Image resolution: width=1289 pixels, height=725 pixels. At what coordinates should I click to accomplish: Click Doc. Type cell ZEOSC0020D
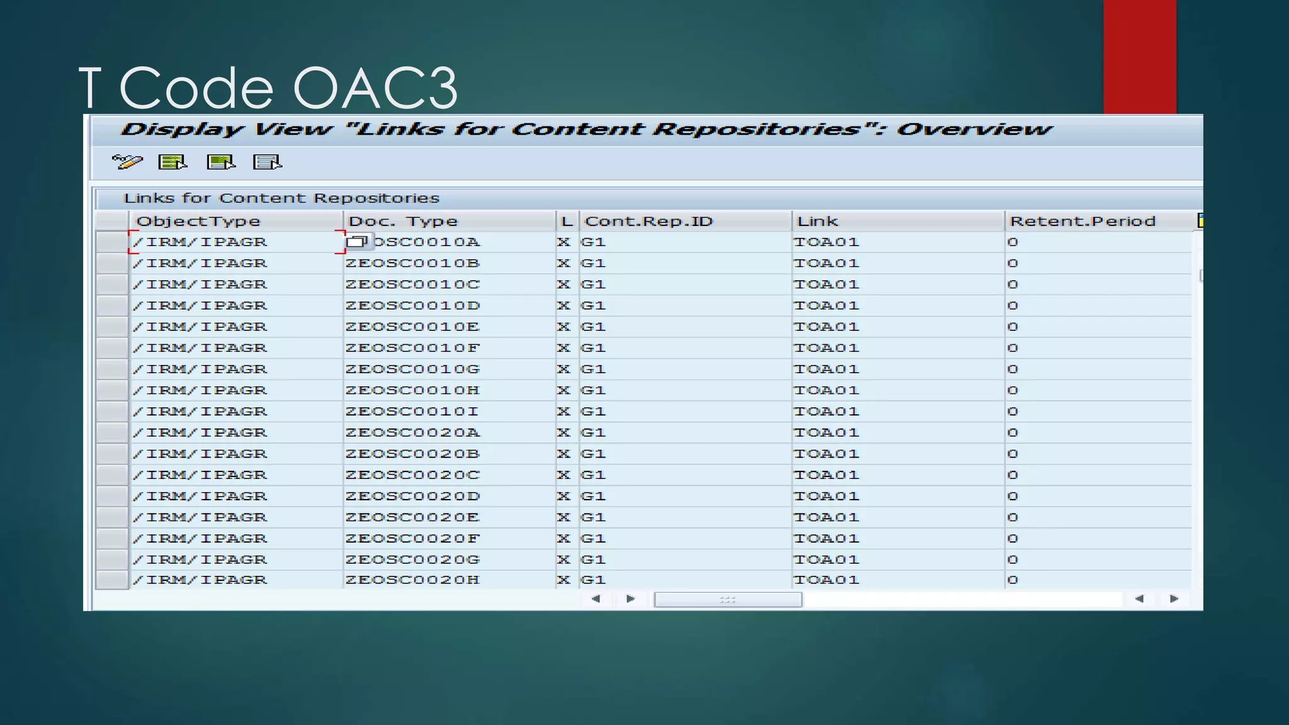[x=449, y=496]
